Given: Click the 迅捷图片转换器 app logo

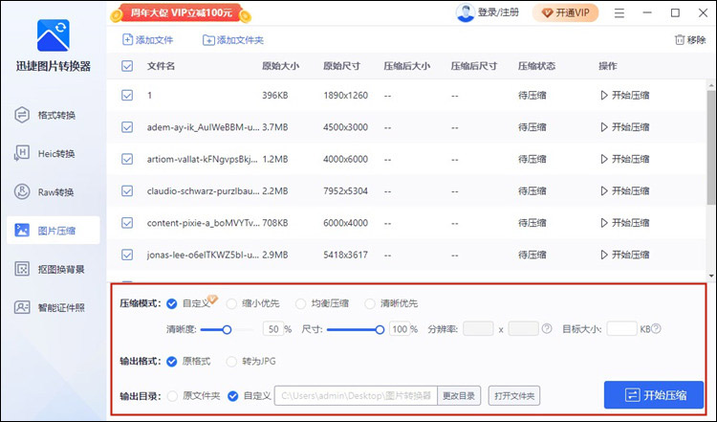Looking at the screenshot, I should tap(53, 35).
